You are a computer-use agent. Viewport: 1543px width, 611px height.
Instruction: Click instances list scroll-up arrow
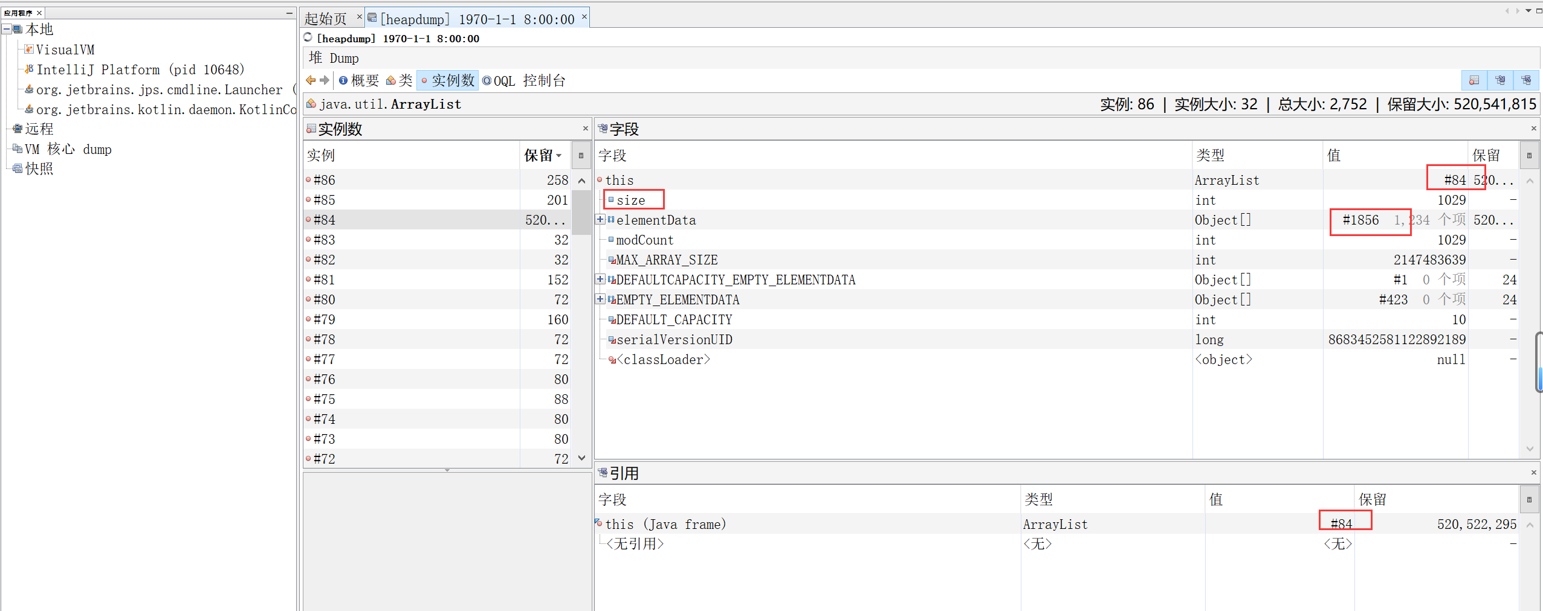tap(581, 181)
